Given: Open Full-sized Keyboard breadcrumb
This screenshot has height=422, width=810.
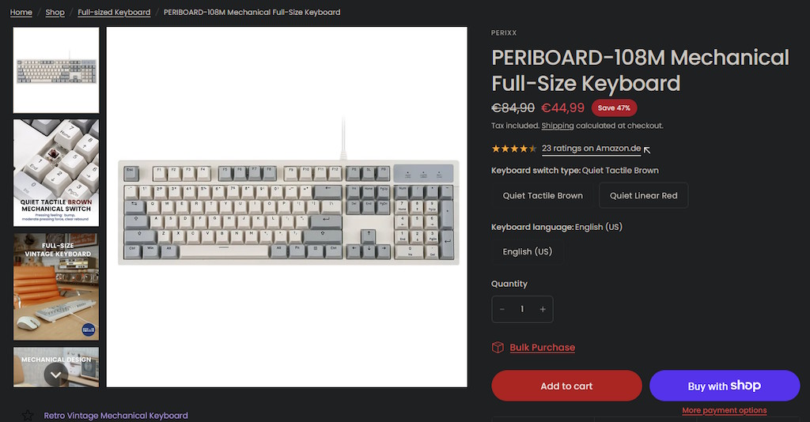Looking at the screenshot, I should 114,12.
